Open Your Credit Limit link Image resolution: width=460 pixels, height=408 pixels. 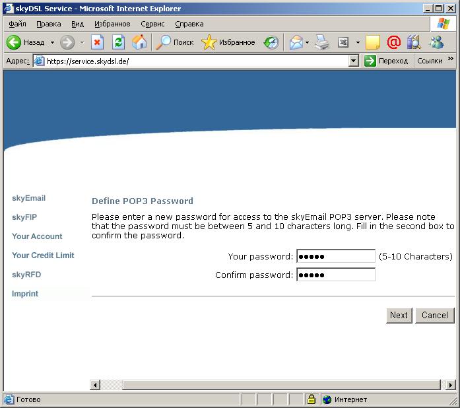pyautogui.click(x=43, y=255)
